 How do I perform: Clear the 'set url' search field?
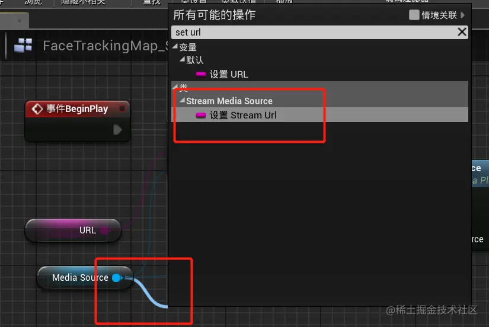[462, 32]
